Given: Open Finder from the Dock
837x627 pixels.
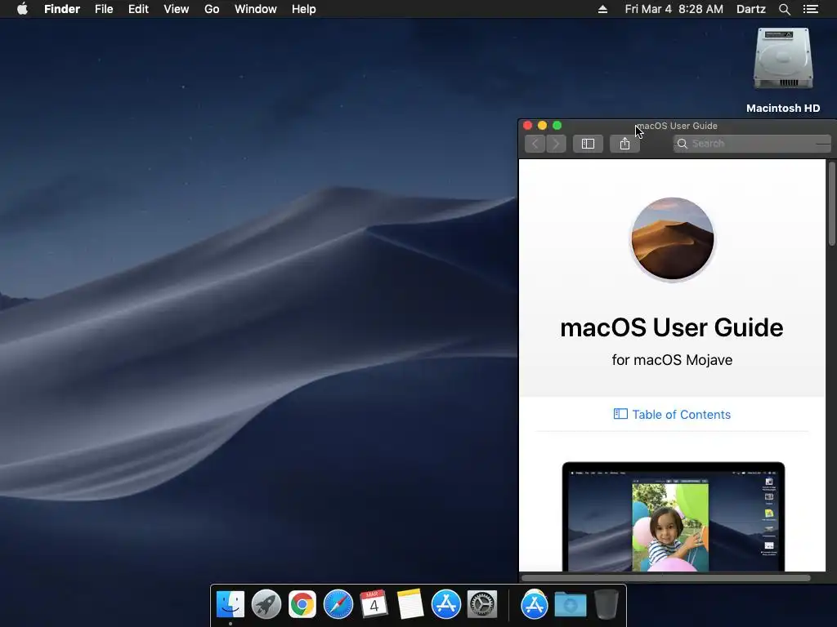Looking at the screenshot, I should [230, 605].
